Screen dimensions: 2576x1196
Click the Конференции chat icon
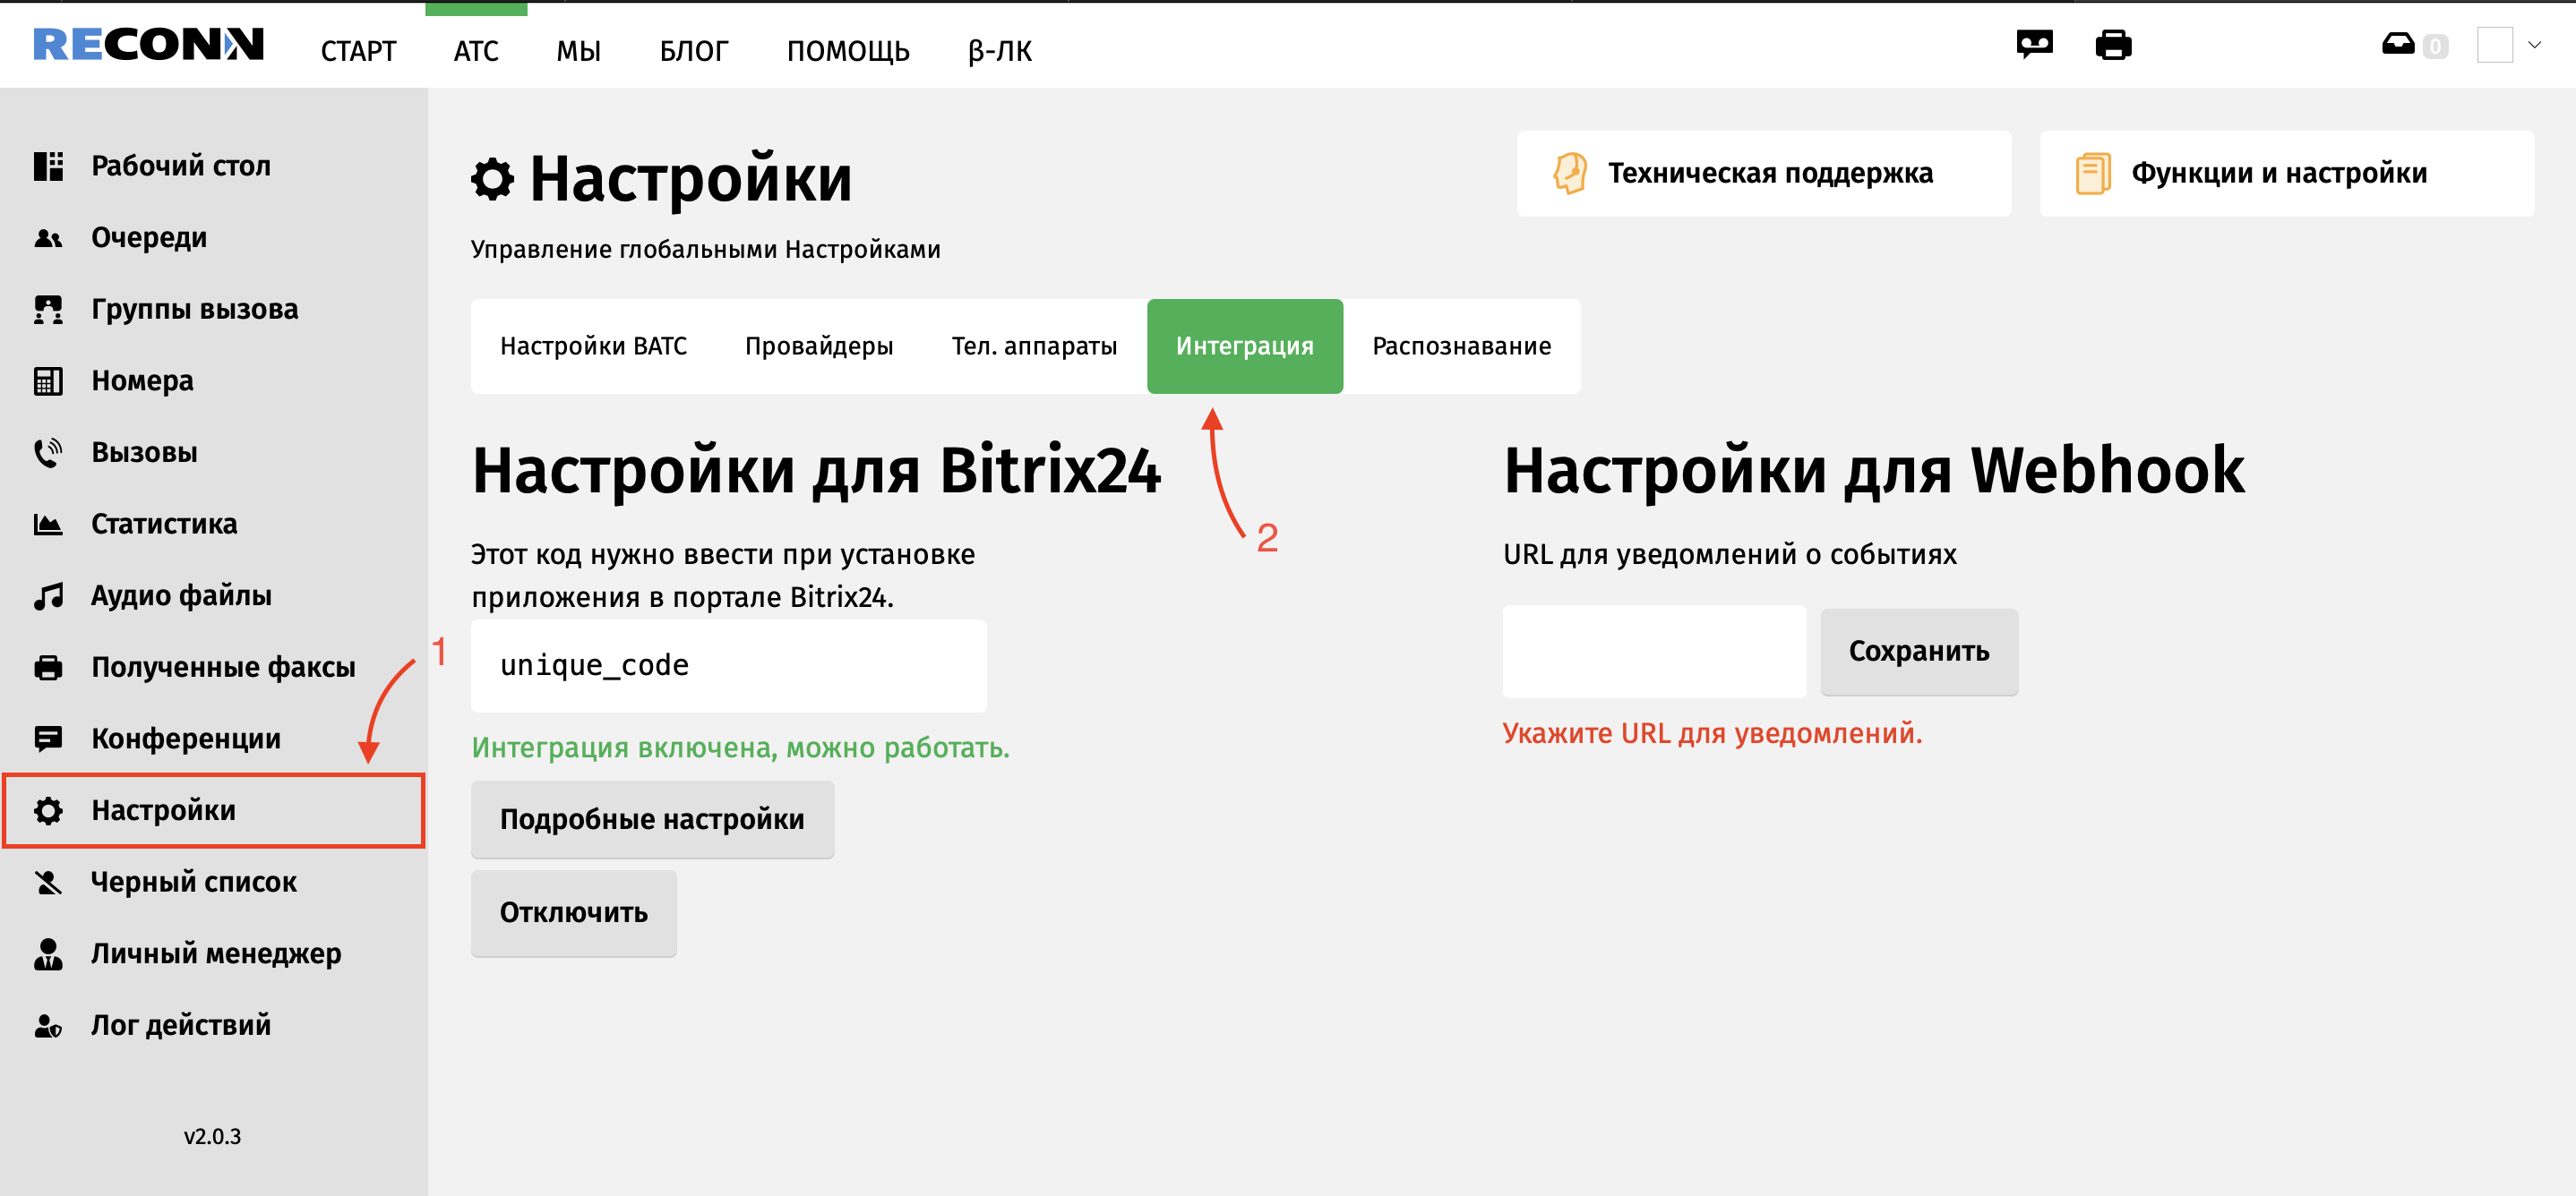(48, 739)
